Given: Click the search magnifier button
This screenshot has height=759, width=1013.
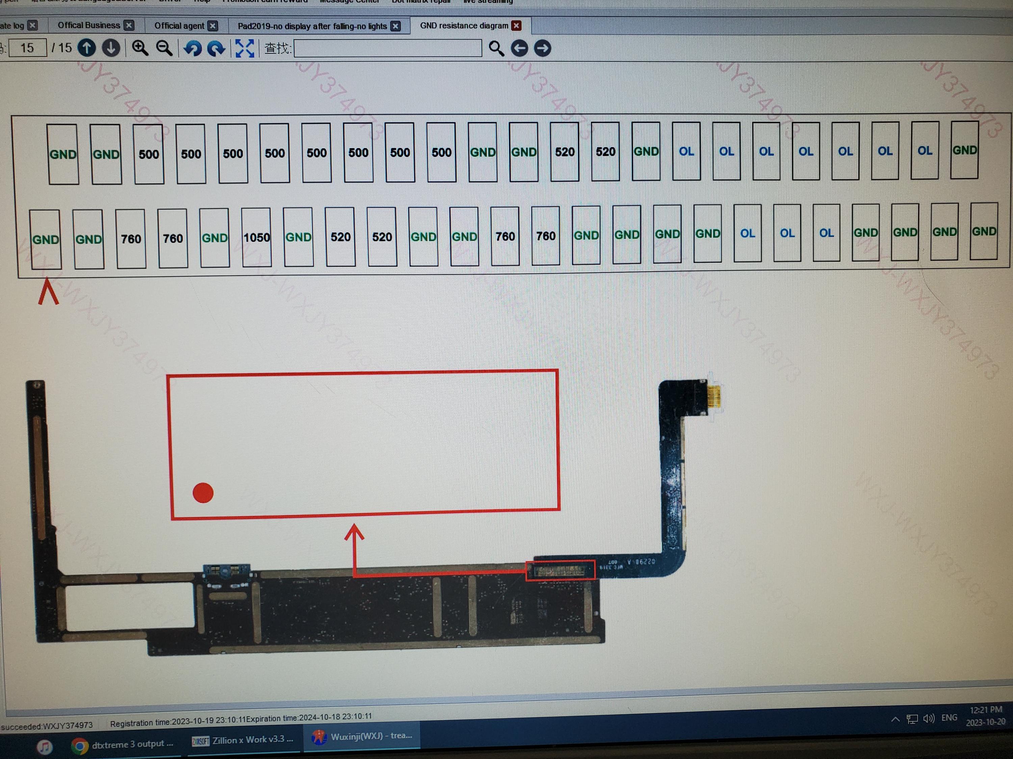Looking at the screenshot, I should click(x=496, y=48).
